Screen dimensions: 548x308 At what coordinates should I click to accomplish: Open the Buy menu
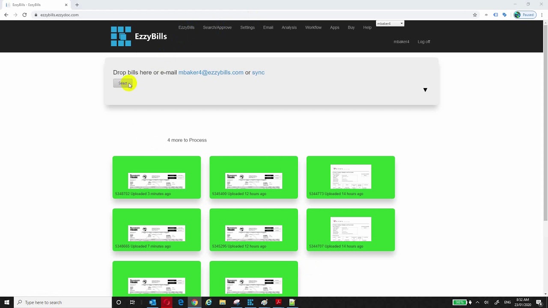pyautogui.click(x=351, y=27)
